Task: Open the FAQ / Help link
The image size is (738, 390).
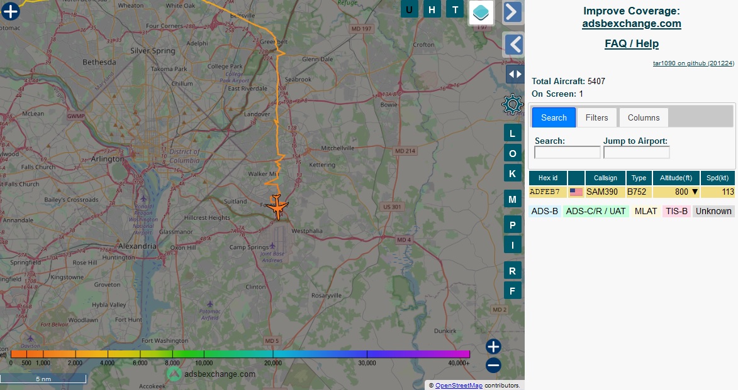Action: pyautogui.click(x=632, y=44)
